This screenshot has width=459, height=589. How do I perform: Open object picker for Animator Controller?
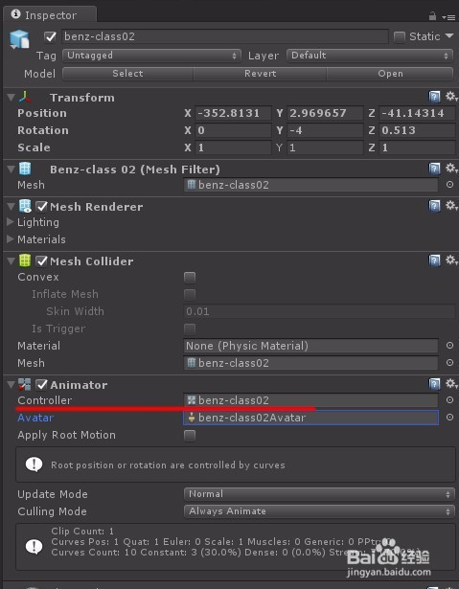click(449, 400)
